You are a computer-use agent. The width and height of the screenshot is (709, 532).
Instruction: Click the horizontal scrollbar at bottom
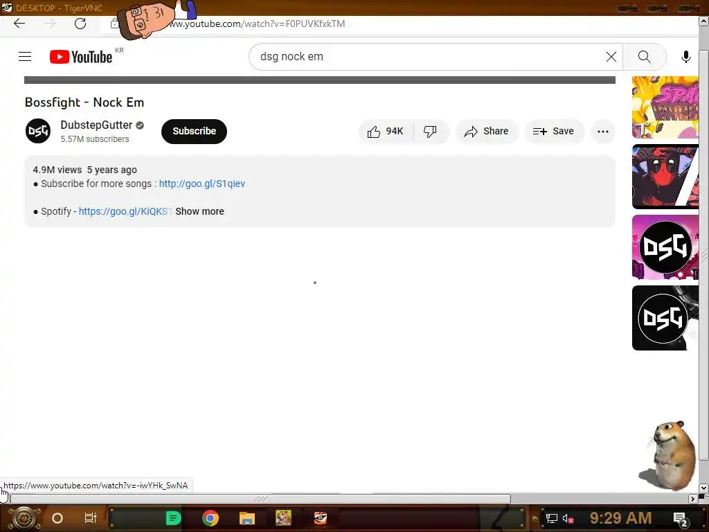pyautogui.click(x=260, y=499)
